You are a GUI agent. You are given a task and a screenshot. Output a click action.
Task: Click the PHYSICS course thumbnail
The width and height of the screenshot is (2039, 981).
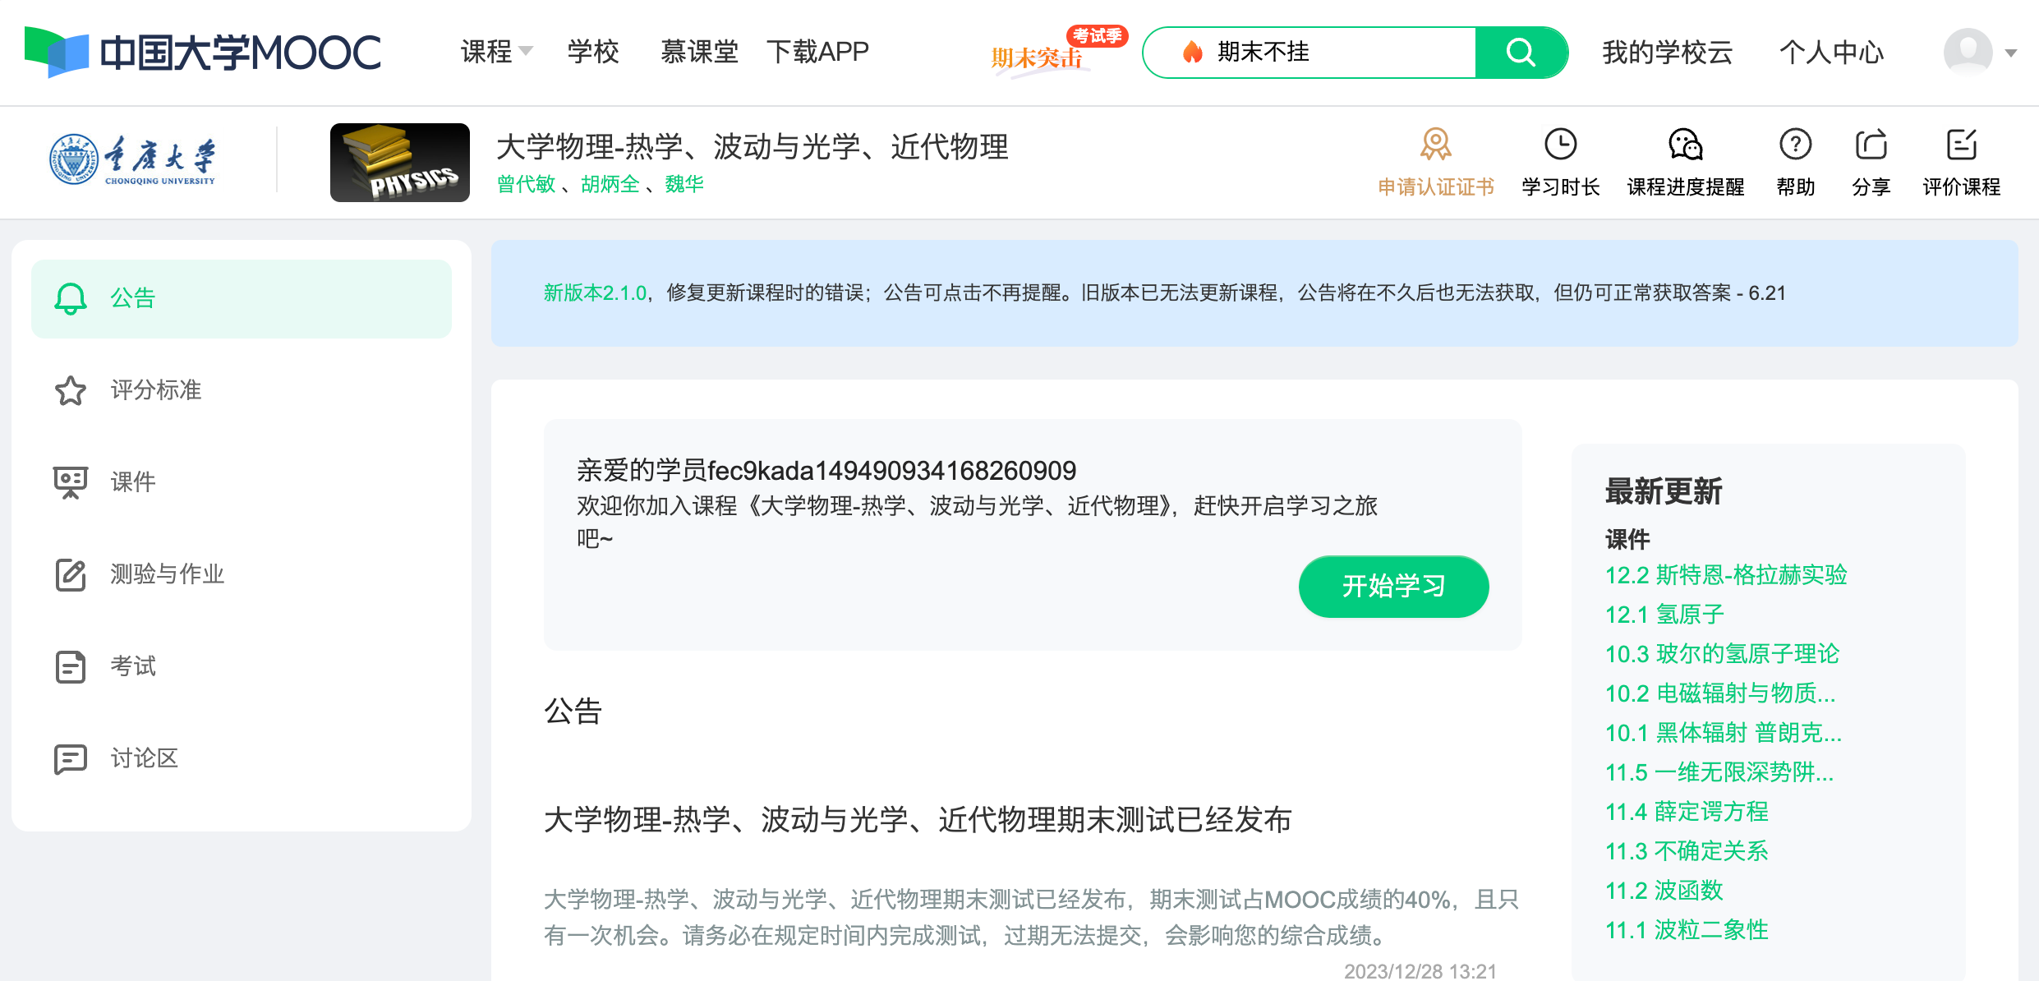coord(399,162)
